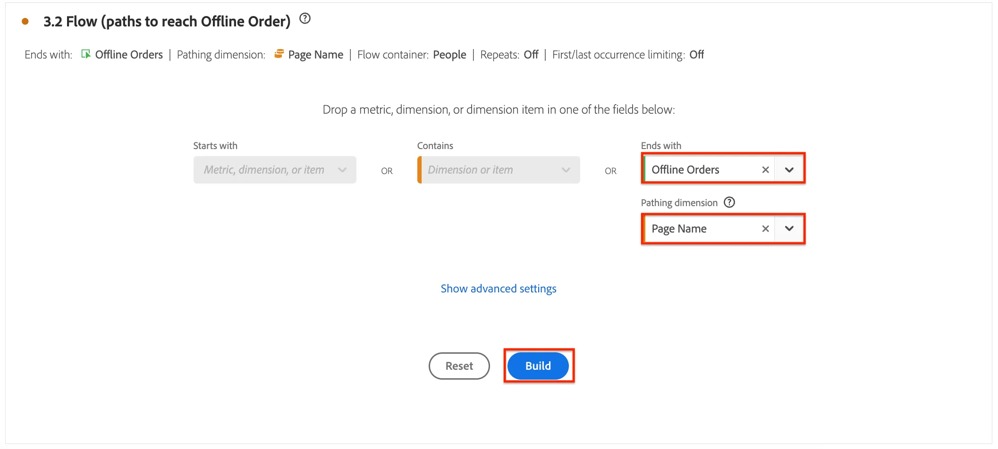998x449 pixels.
Task: Open the Ends with dropdown arrow
Action: point(789,170)
